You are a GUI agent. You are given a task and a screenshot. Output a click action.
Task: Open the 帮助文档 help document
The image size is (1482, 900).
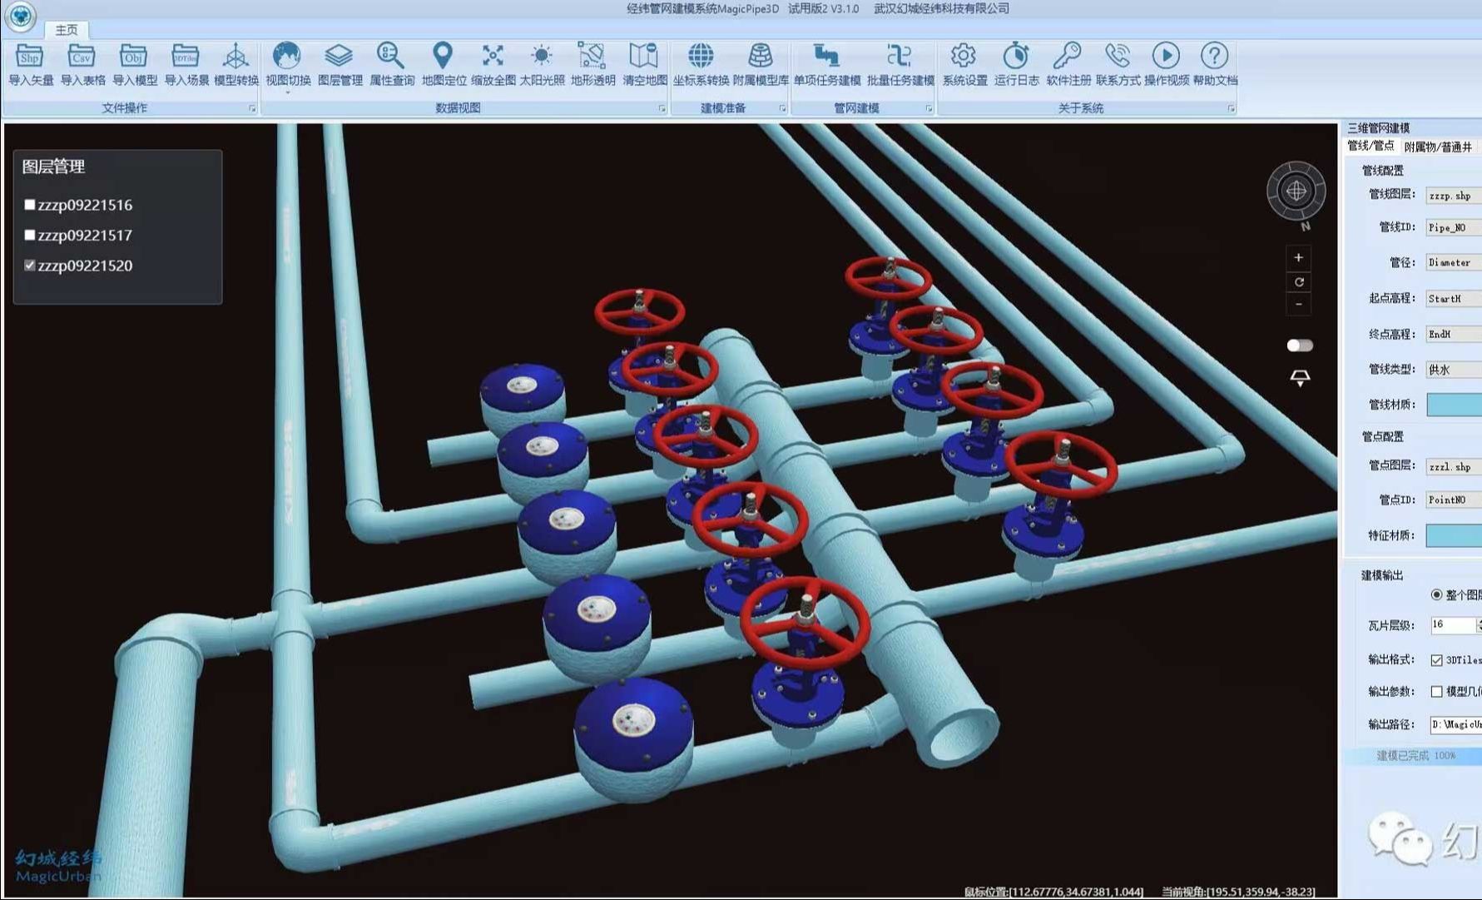click(1215, 64)
